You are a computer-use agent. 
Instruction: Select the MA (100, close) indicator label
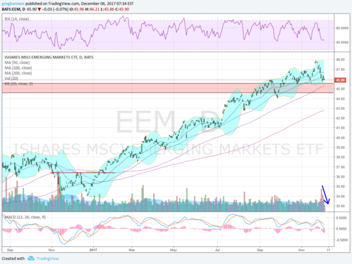coord(18,68)
